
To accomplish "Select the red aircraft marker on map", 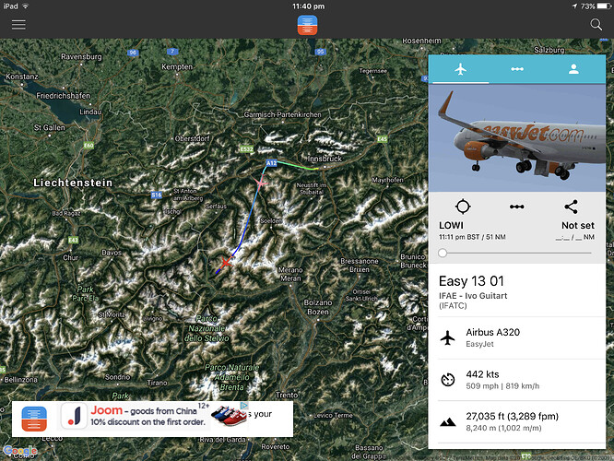I will [226, 263].
